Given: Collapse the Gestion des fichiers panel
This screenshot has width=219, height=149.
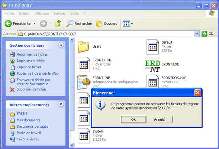Looking at the screenshot, I should [x=61, y=45].
